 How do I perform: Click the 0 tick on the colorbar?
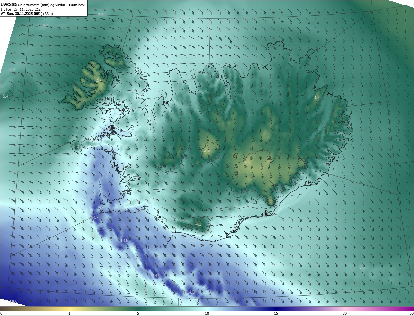(1, 313)
